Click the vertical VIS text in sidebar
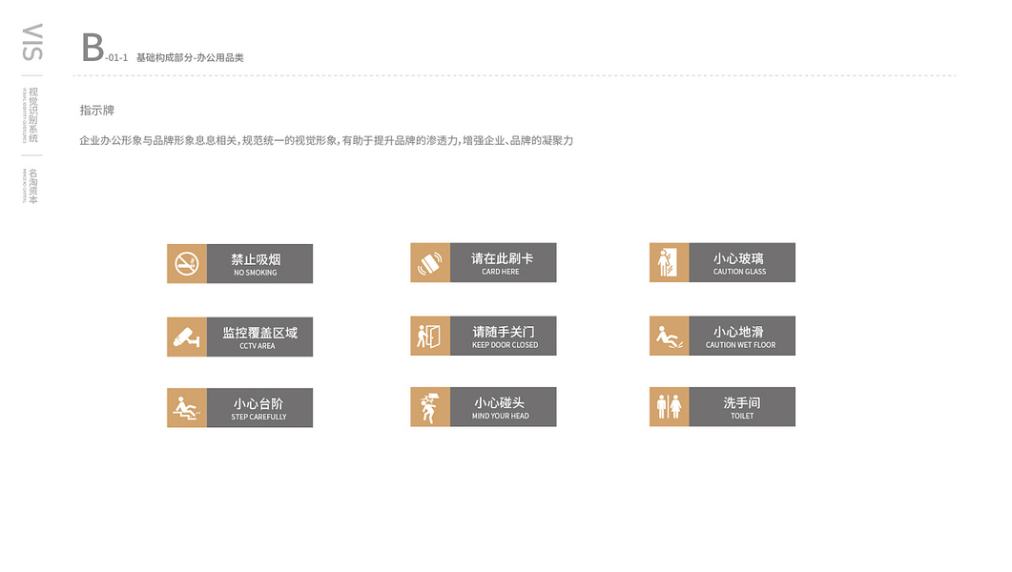The height and width of the screenshot is (572, 1012). pyautogui.click(x=32, y=42)
